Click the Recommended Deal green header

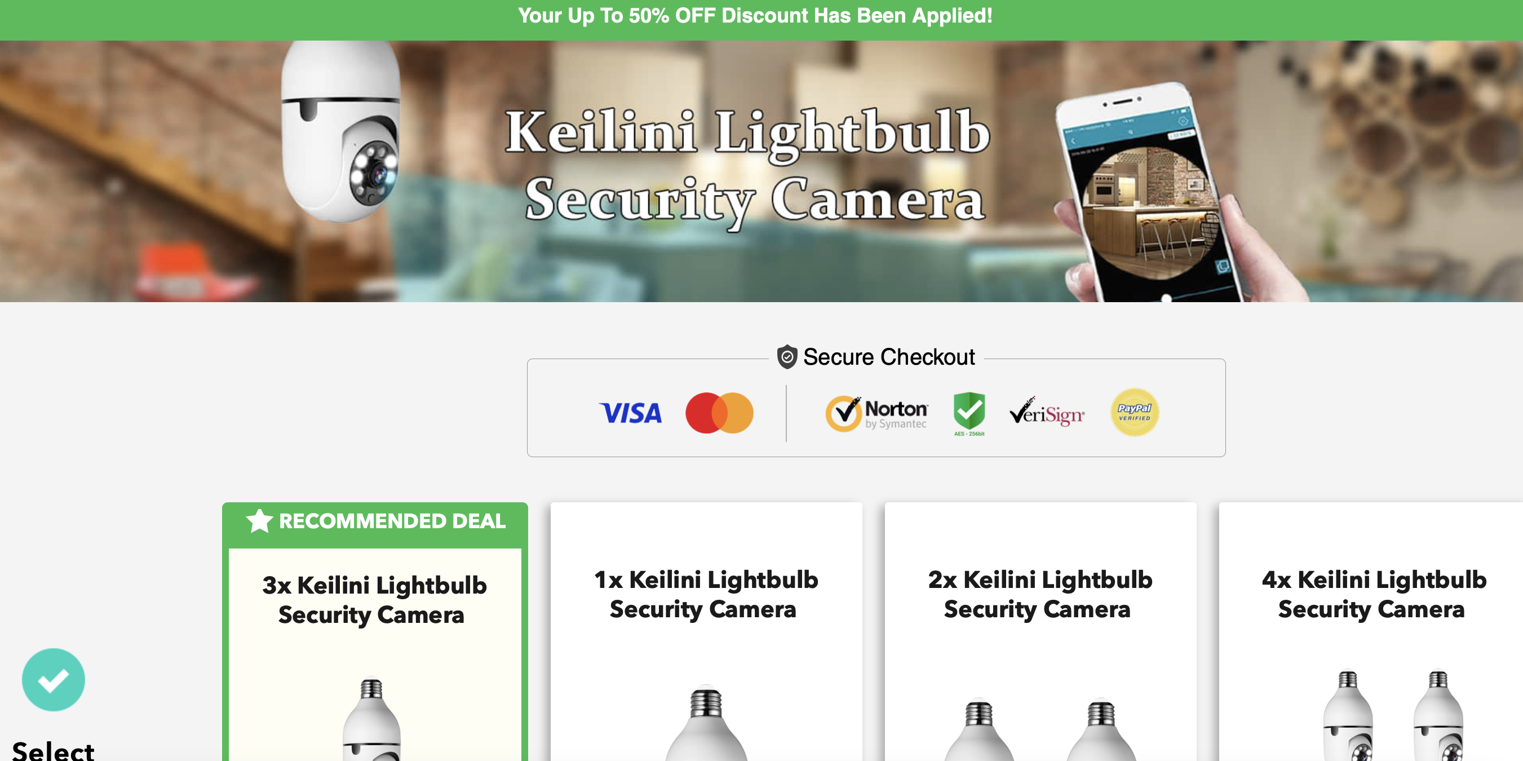[375, 521]
